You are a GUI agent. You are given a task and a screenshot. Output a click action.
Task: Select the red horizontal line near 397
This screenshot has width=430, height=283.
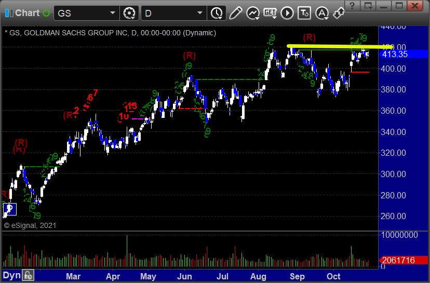pos(360,72)
